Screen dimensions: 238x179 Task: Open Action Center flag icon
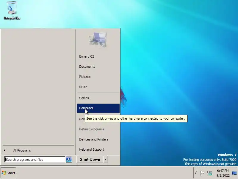coord(202,173)
